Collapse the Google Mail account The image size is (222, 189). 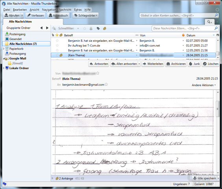[x=4, y=59]
